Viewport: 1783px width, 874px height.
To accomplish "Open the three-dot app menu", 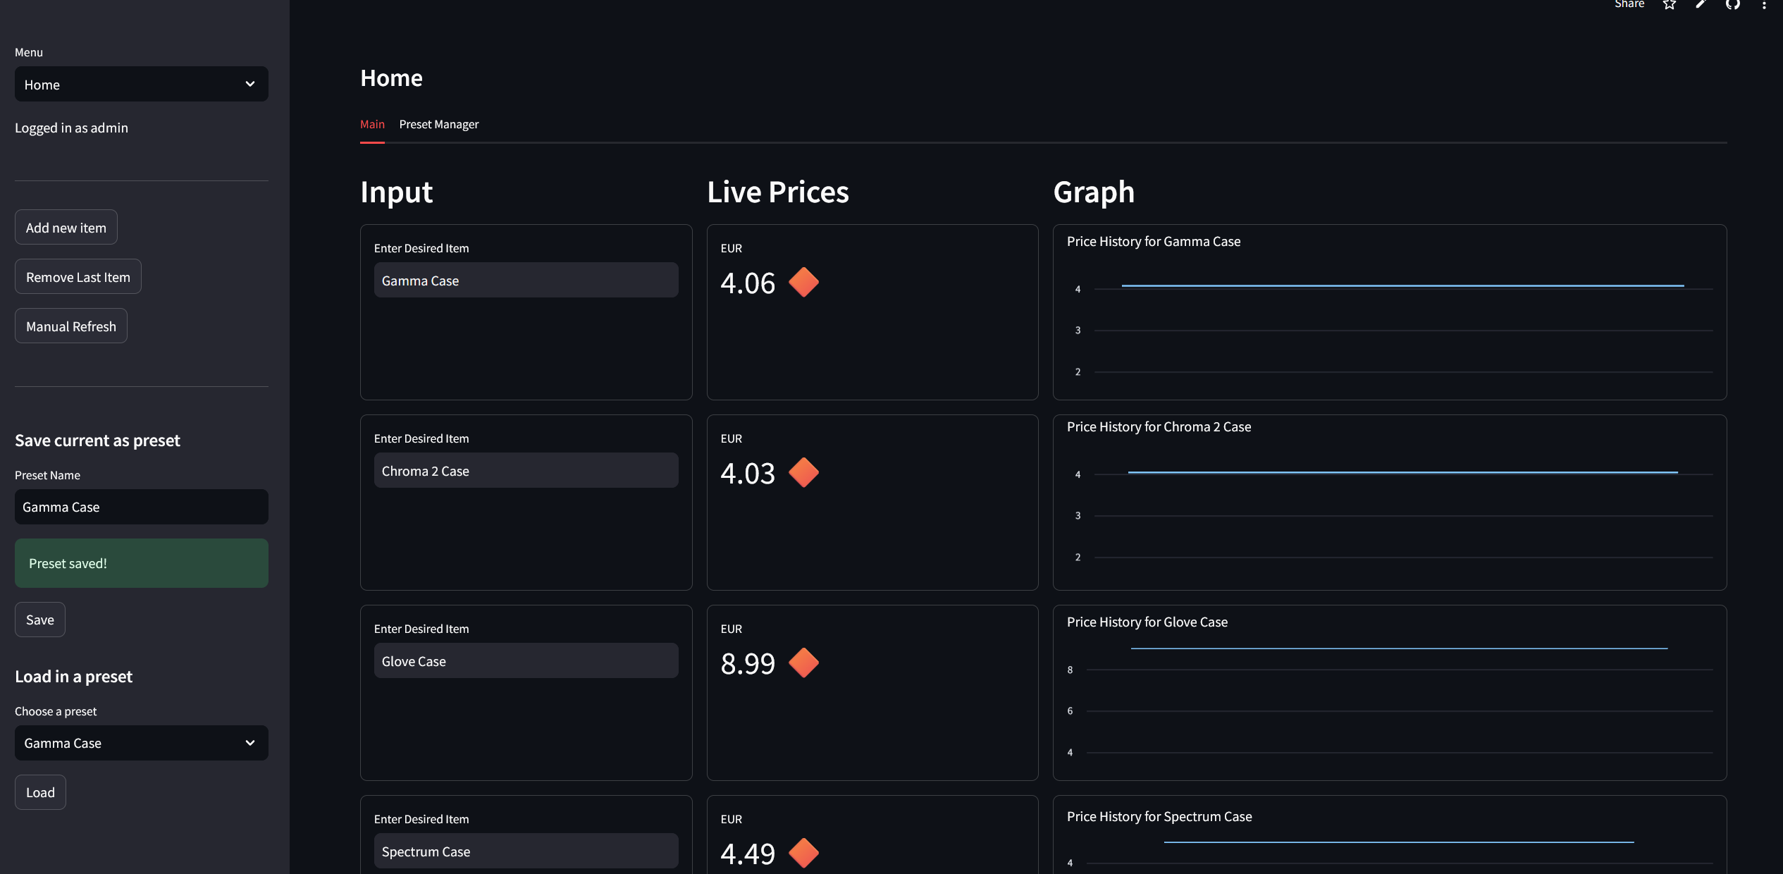I will point(1764,4).
